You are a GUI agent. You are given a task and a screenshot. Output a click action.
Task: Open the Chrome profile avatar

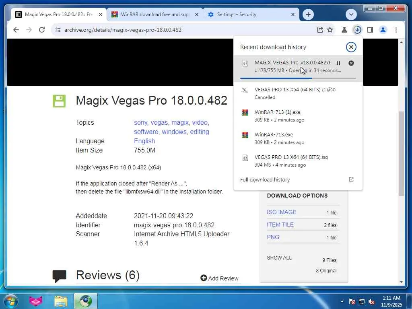[x=383, y=30]
